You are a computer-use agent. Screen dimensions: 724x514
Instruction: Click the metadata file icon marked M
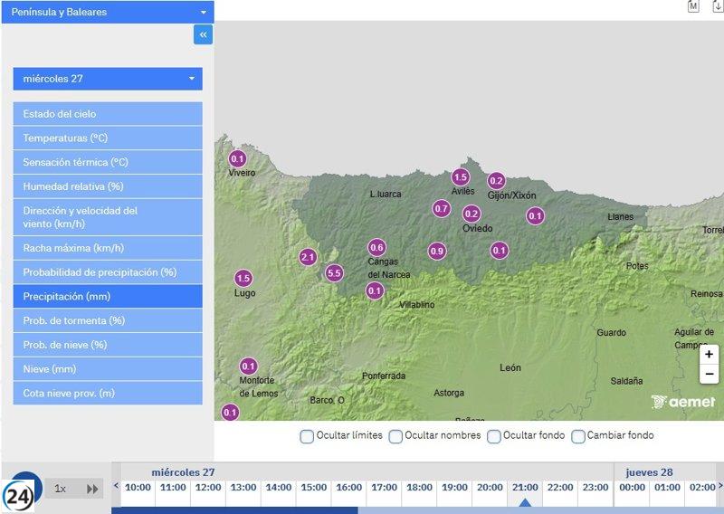(693, 6)
